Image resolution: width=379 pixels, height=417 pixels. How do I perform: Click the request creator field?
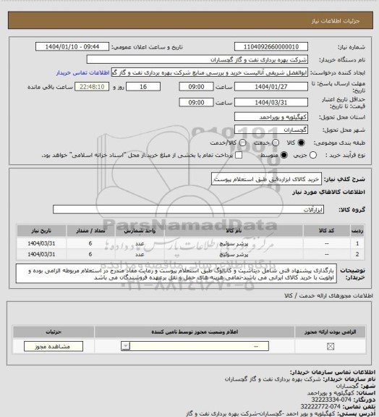[x=210, y=72]
